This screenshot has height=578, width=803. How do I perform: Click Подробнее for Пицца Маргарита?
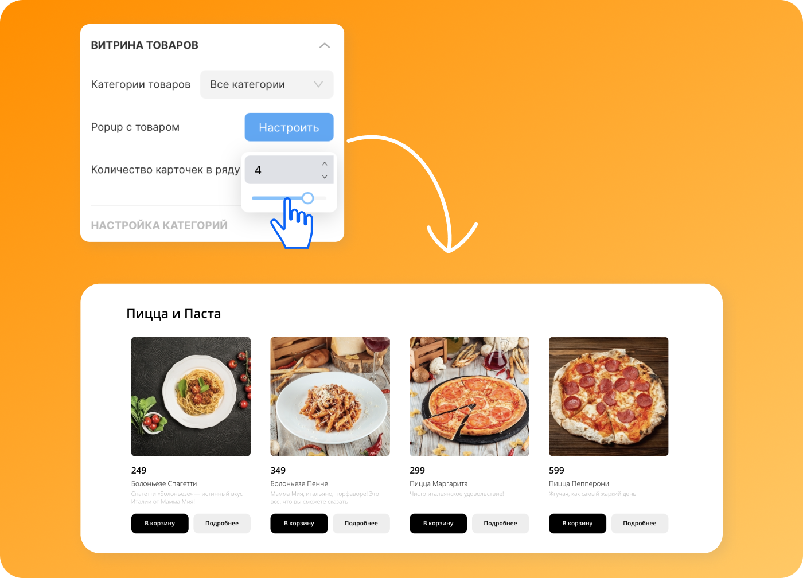(501, 524)
